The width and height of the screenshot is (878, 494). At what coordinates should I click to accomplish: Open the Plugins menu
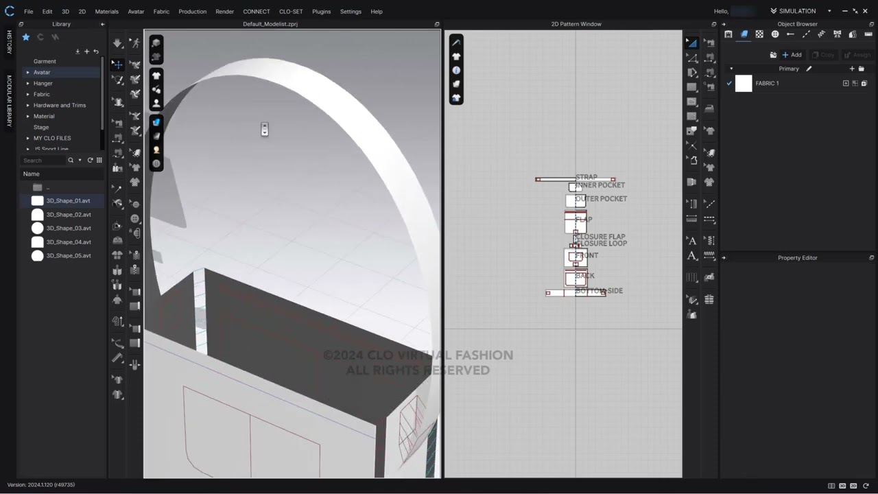(x=321, y=12)
